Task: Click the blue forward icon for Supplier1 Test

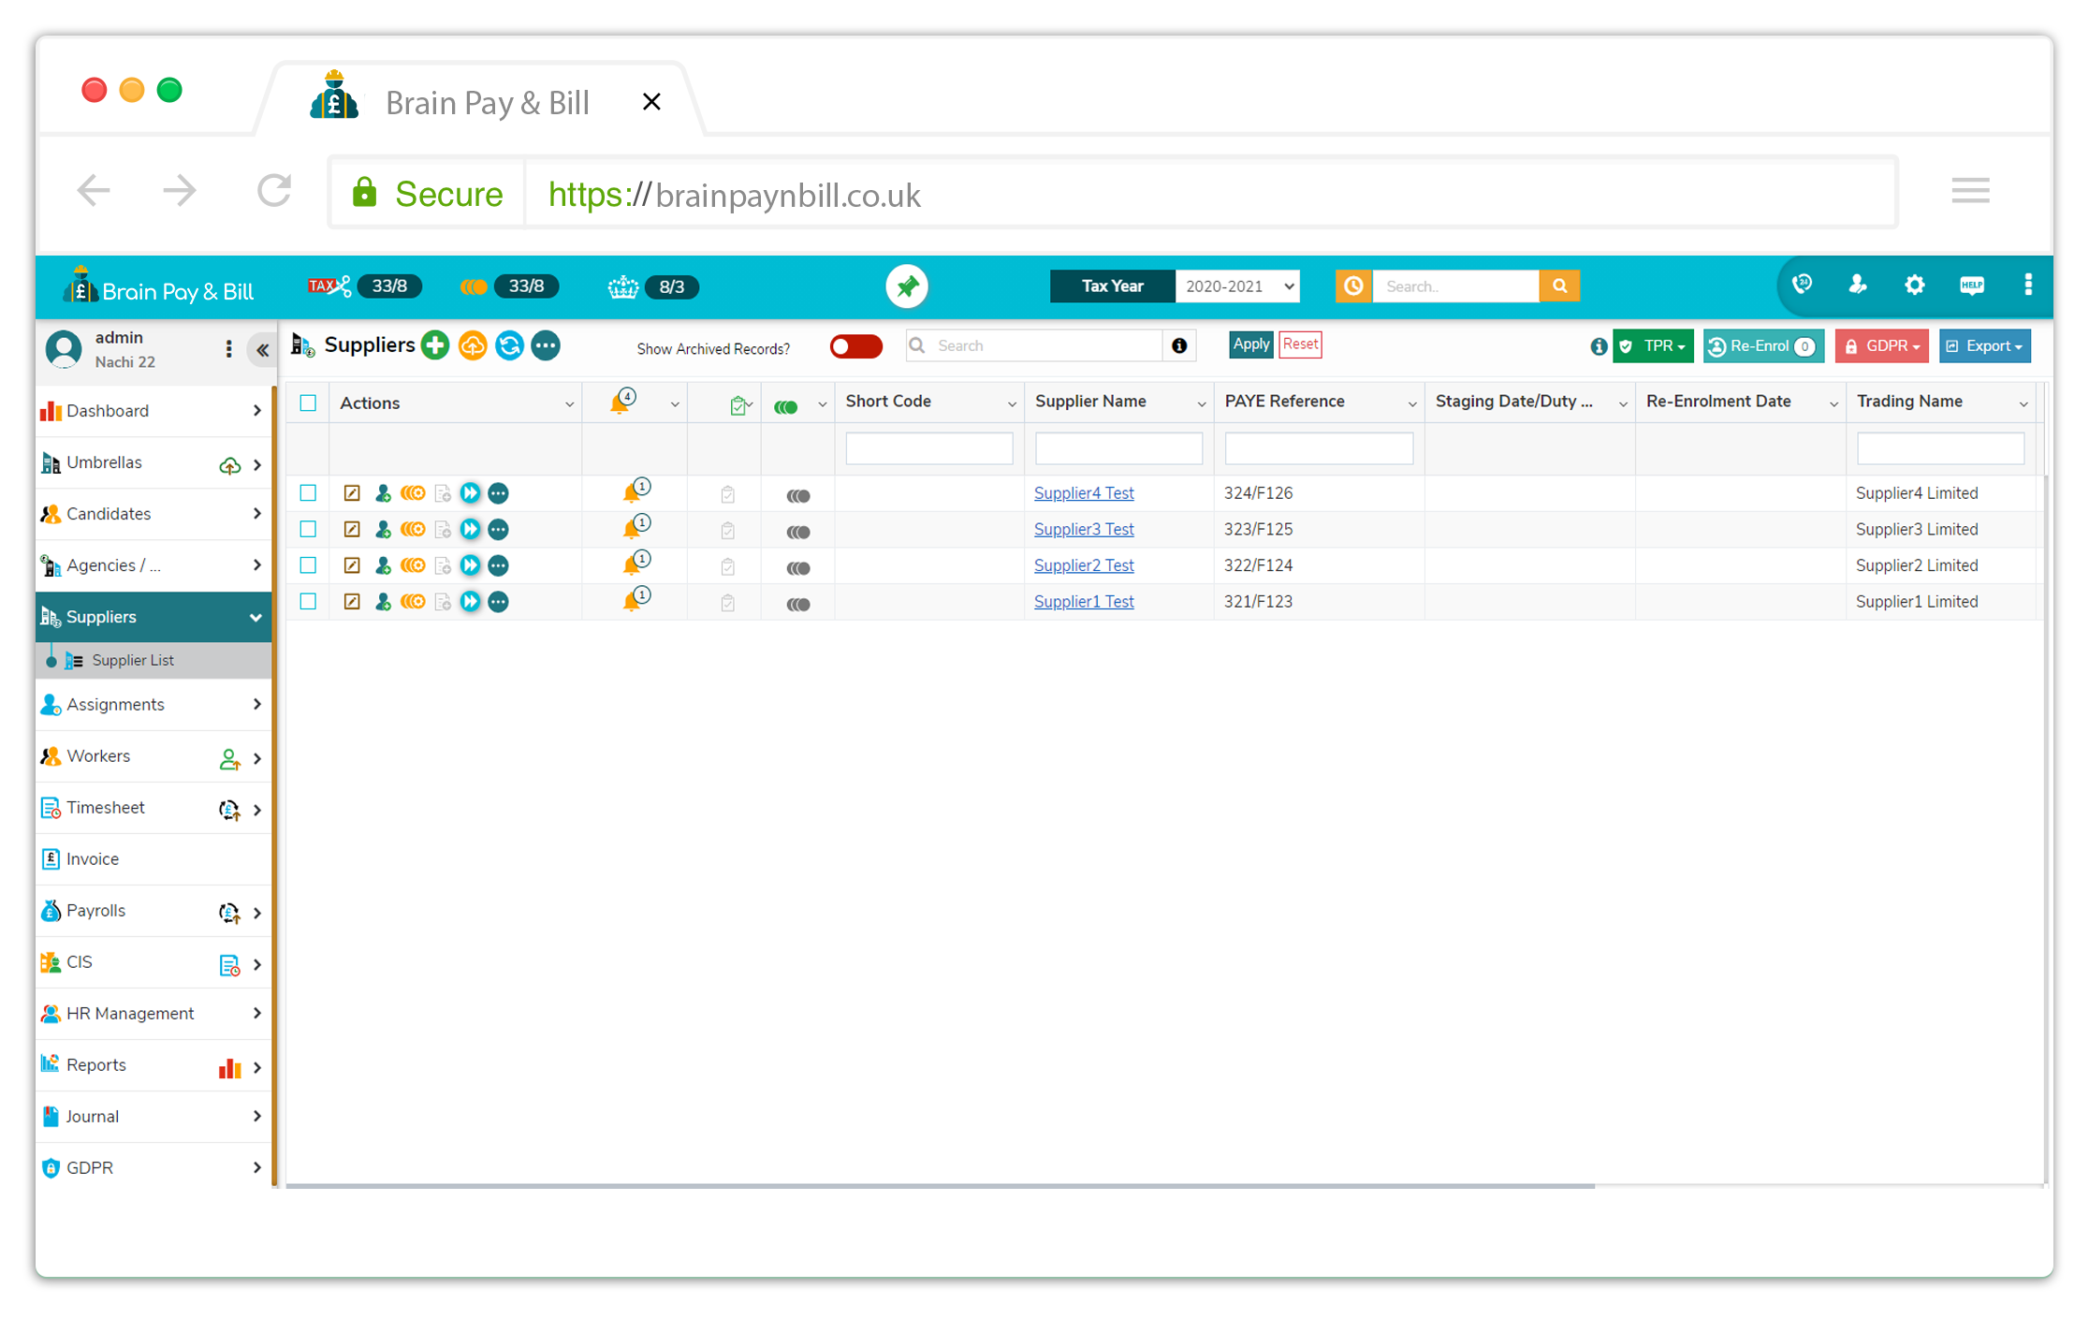Action: (x=470, y=602)
